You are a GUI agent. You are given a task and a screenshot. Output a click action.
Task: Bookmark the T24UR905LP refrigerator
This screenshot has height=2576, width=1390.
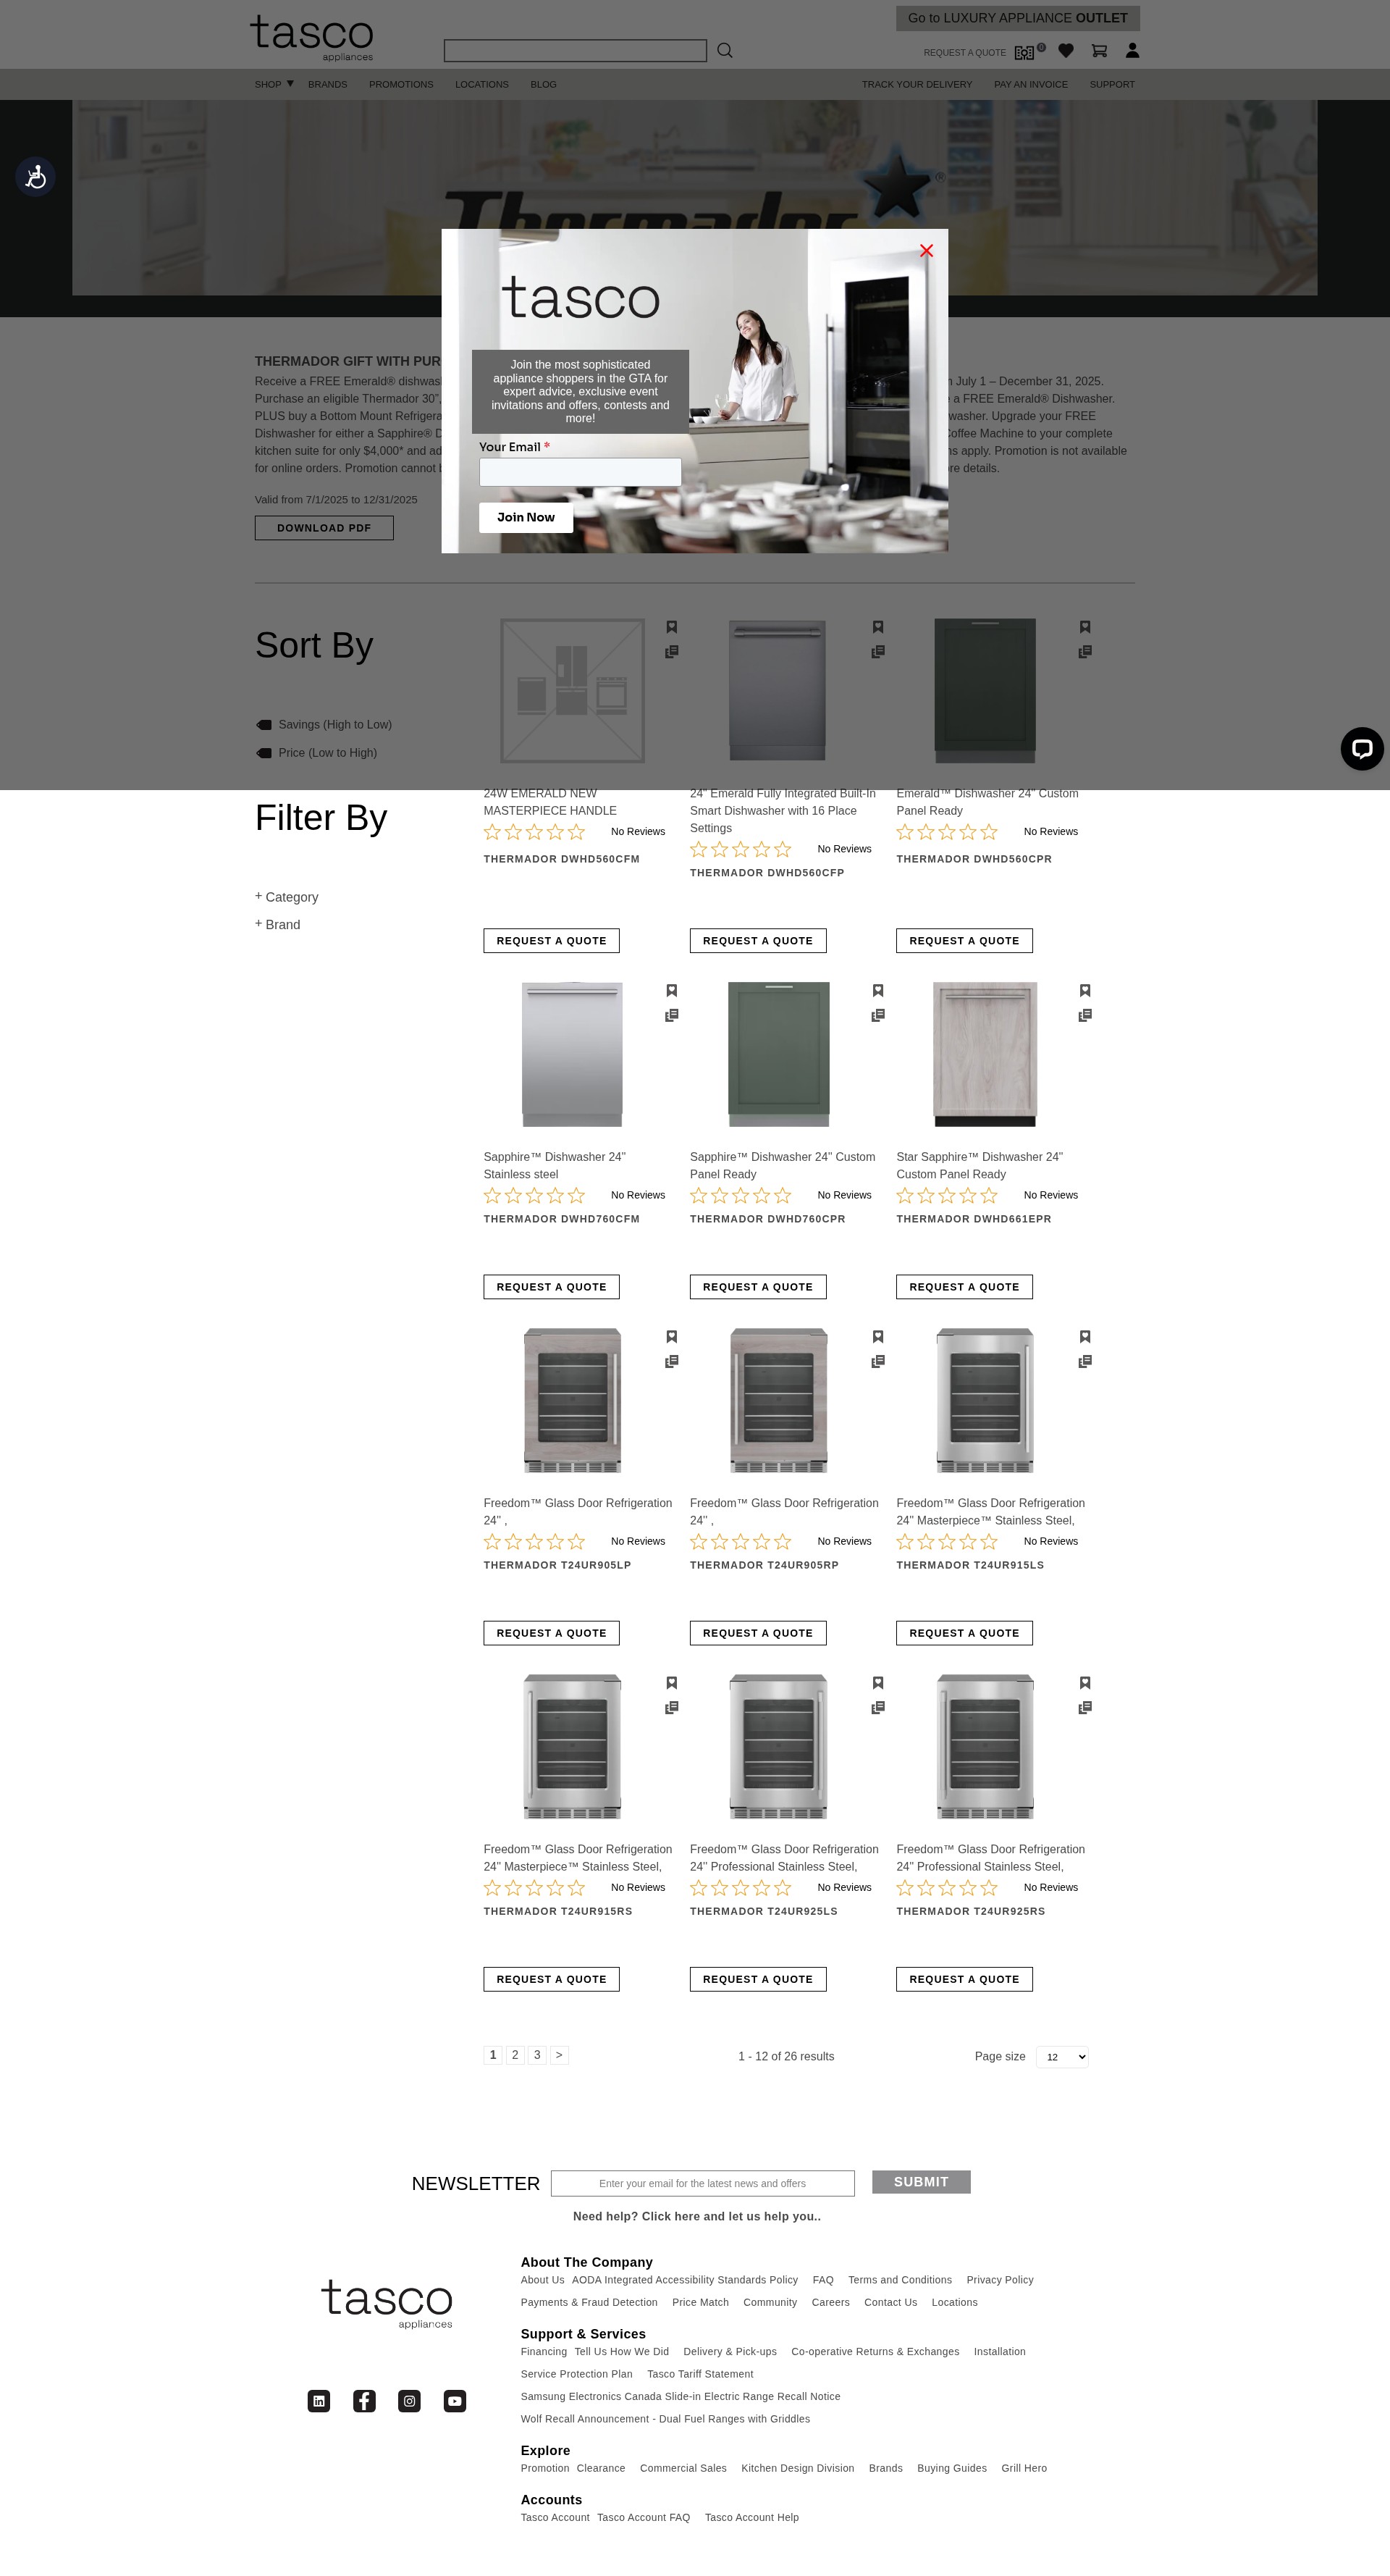tap(672, 1337)
